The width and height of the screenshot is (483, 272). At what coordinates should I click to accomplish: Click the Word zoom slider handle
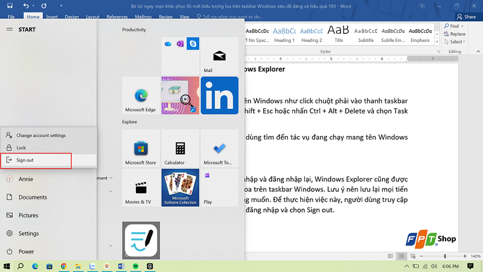(x=445, y=256)
